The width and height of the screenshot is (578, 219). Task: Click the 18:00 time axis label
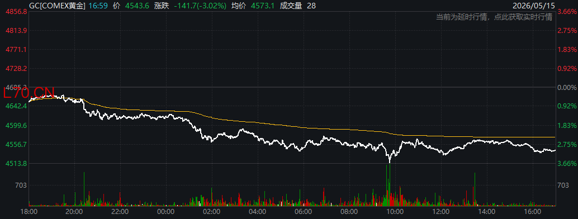29,212
